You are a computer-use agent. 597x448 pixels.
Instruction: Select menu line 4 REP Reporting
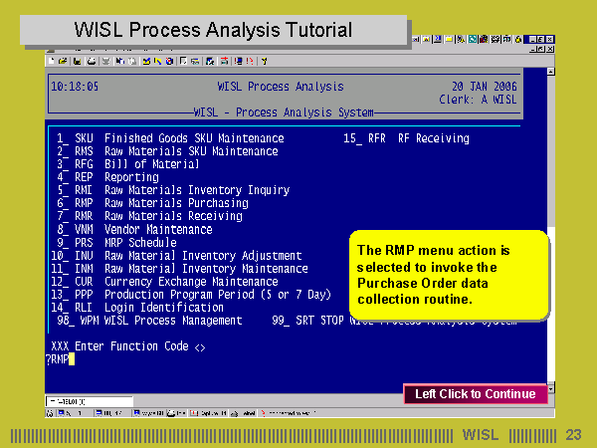tap(107, 177)
